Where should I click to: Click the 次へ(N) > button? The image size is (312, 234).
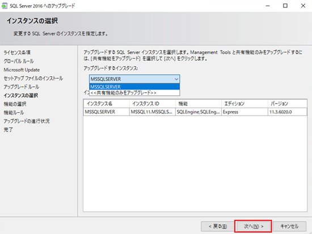click(253, 226)
